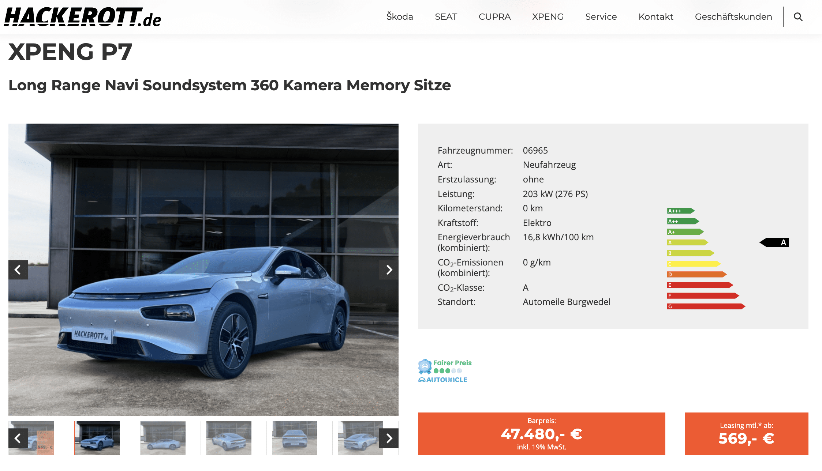
Task: Open the XPENG menu item
Action: click(x=548, y=17)
